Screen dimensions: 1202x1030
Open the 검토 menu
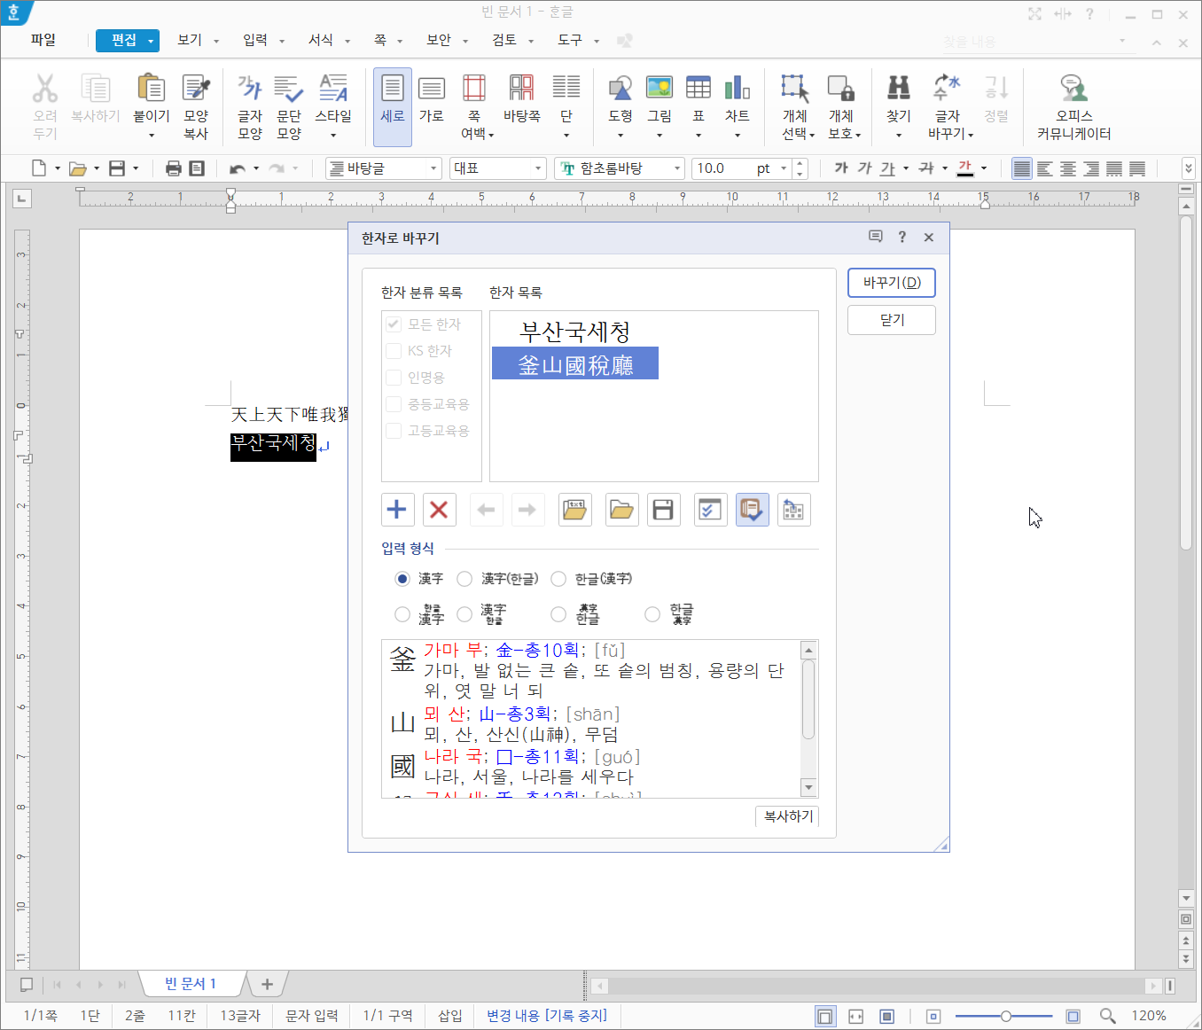pyautogui.click(x=503, y=40)
